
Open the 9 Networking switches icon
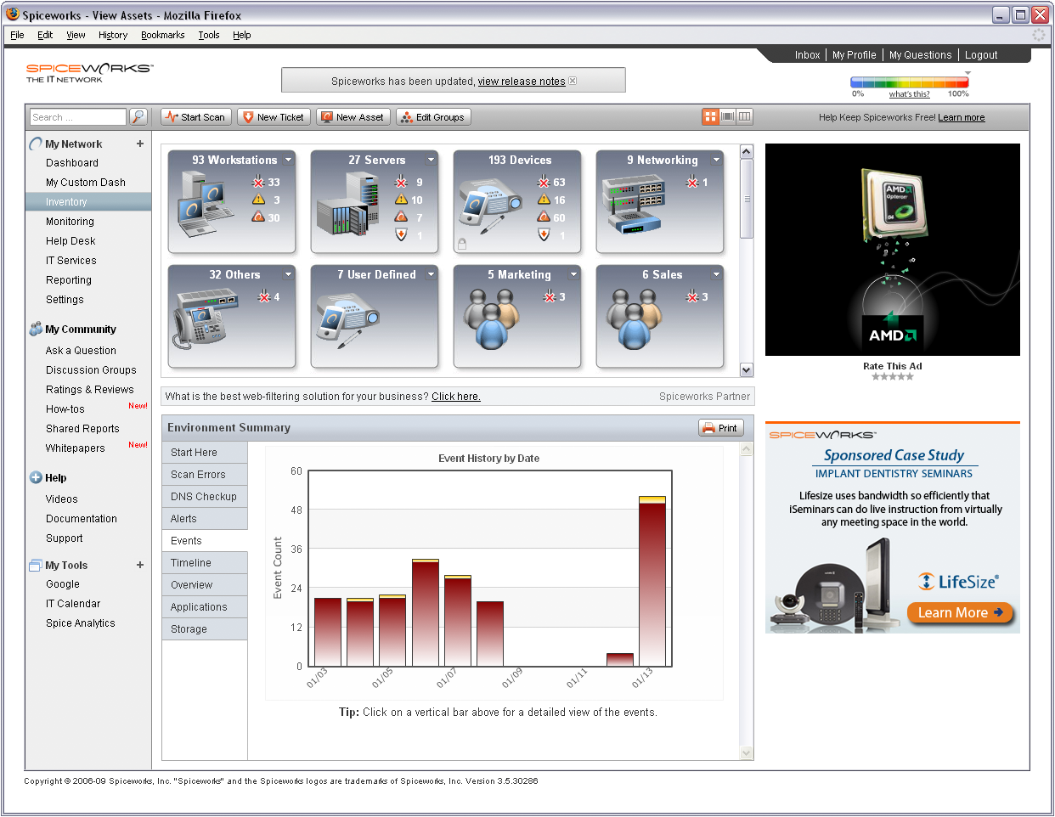tap(633, 205)
